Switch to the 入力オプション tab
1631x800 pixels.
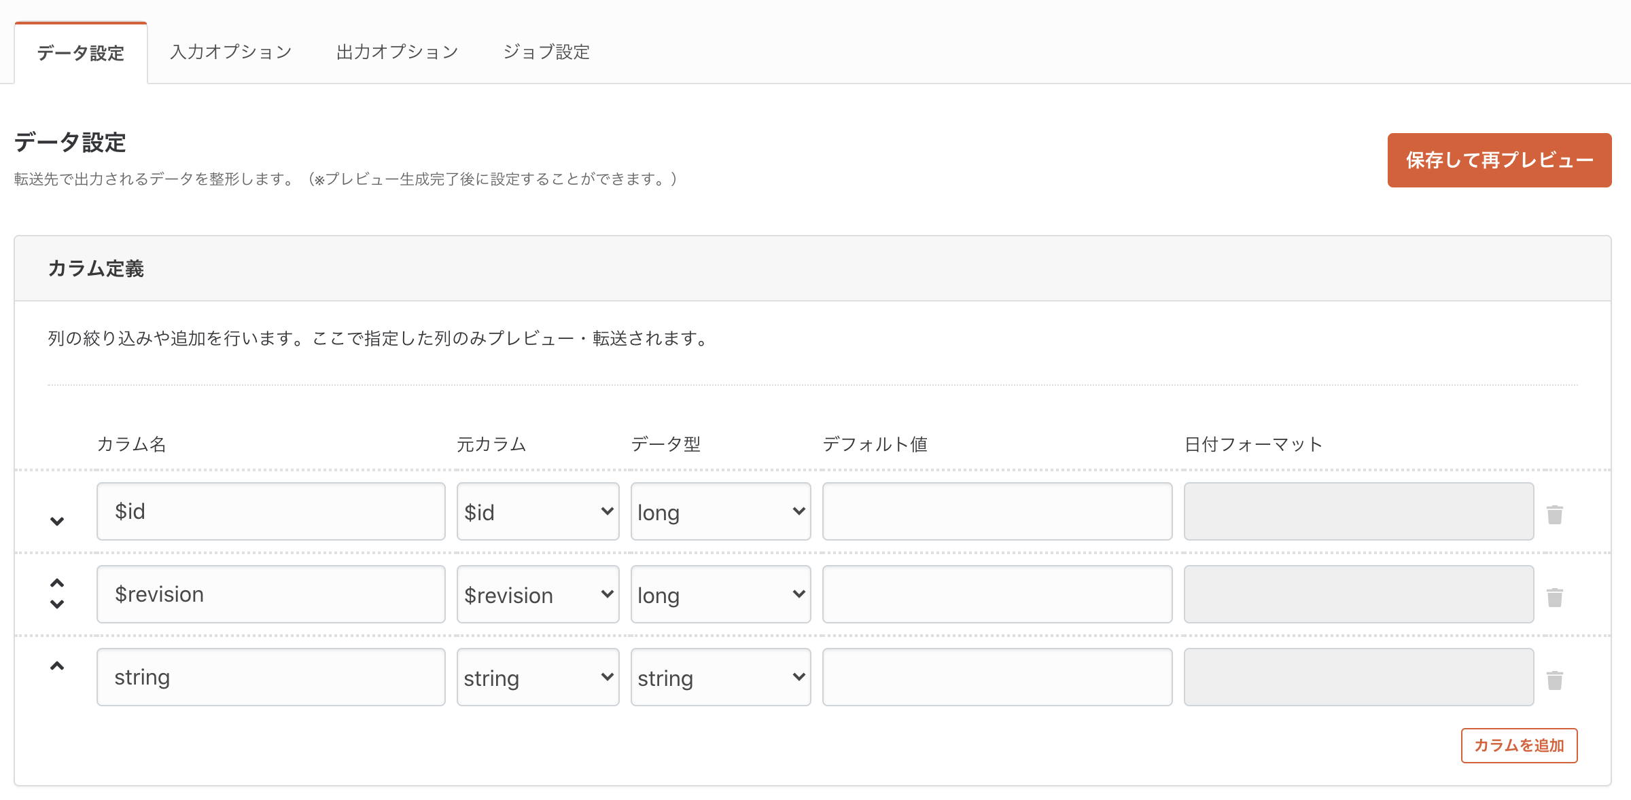[231, 52]
